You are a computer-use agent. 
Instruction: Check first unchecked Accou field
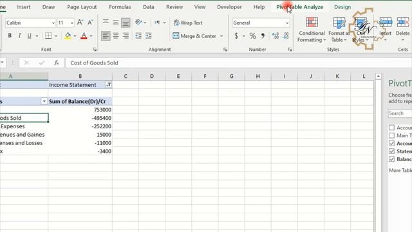coord(391,128)
